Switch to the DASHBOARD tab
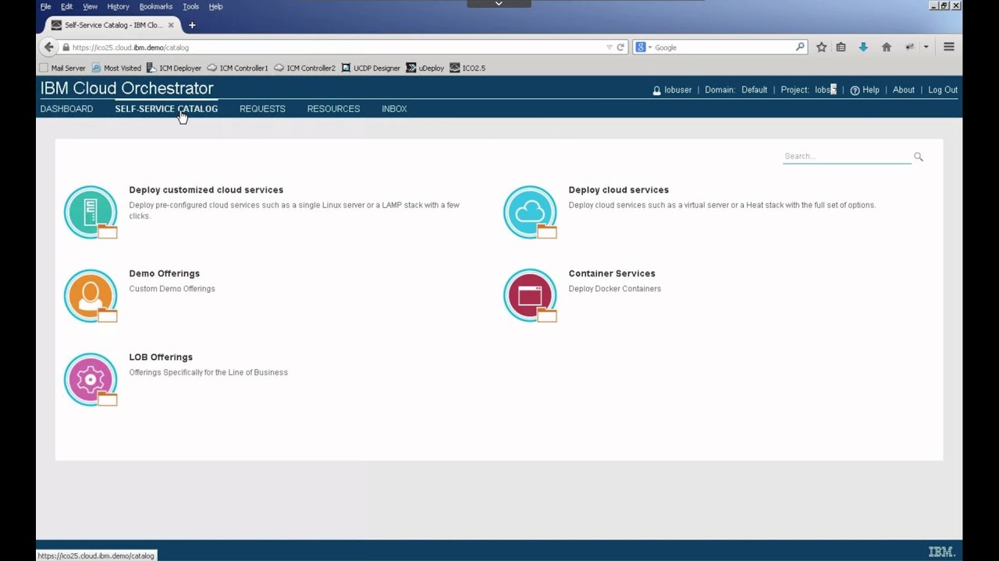The width and height of the screenshot is (999, 561). pyautogui.click(x=66, y=109)
